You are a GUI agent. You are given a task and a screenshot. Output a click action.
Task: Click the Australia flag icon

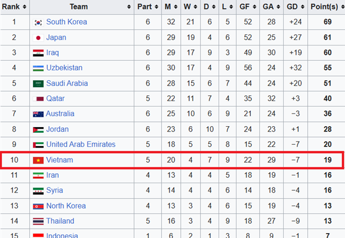(x=38, y=114)
